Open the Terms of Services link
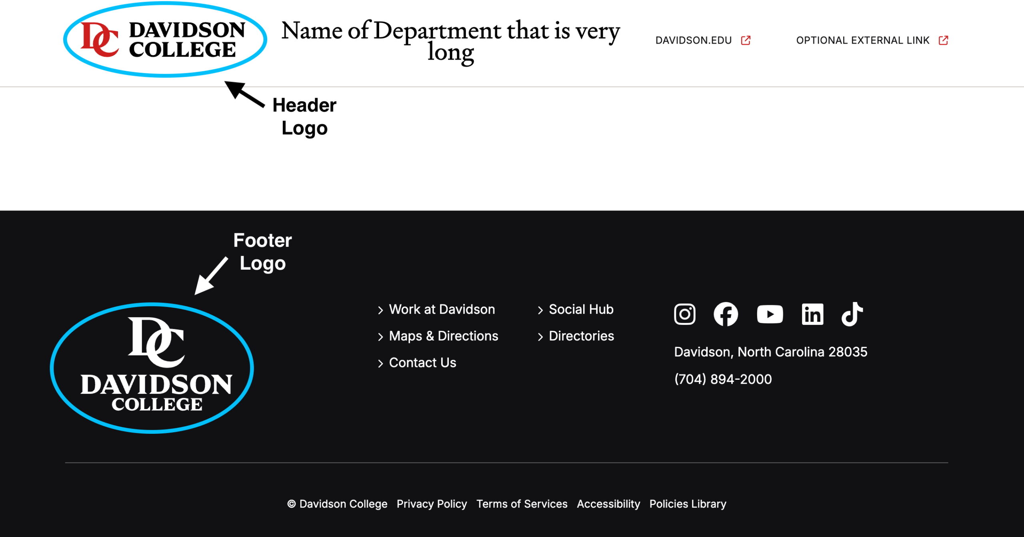Image resolution: width=1024 pixels, height=537 pixels. click(x=522, y=504)
